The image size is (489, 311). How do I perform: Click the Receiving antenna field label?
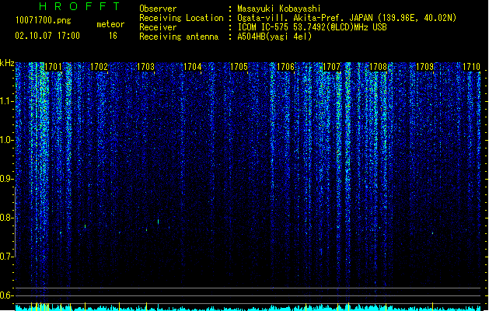pos(179,37)
